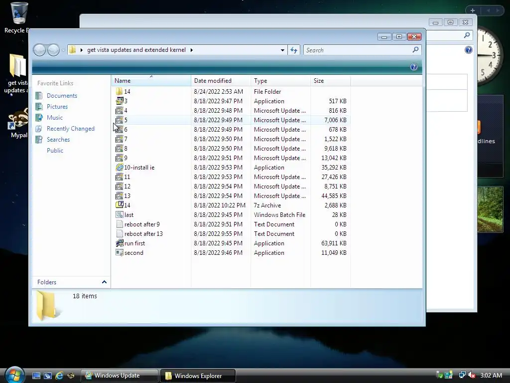This screenshot has width=510, height=383.
Task: Open the Pictures favorite link
Action: (x=57, y=107)
